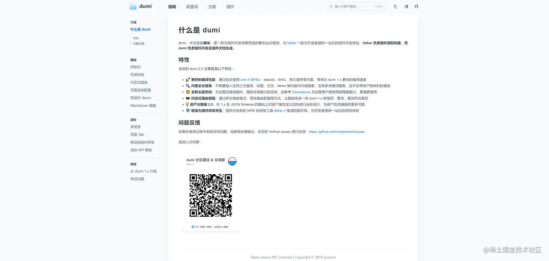Open the 主题 navigation tab

212,7
